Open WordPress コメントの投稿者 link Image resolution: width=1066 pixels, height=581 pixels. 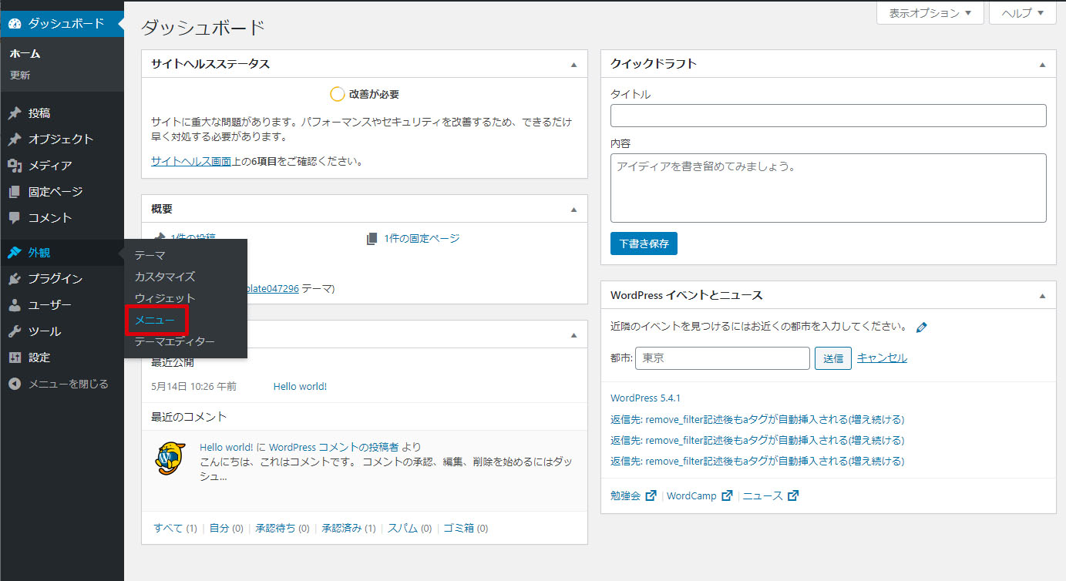334,447
